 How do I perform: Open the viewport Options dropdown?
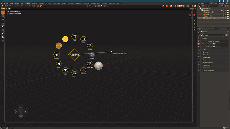[x=193, y=9]
